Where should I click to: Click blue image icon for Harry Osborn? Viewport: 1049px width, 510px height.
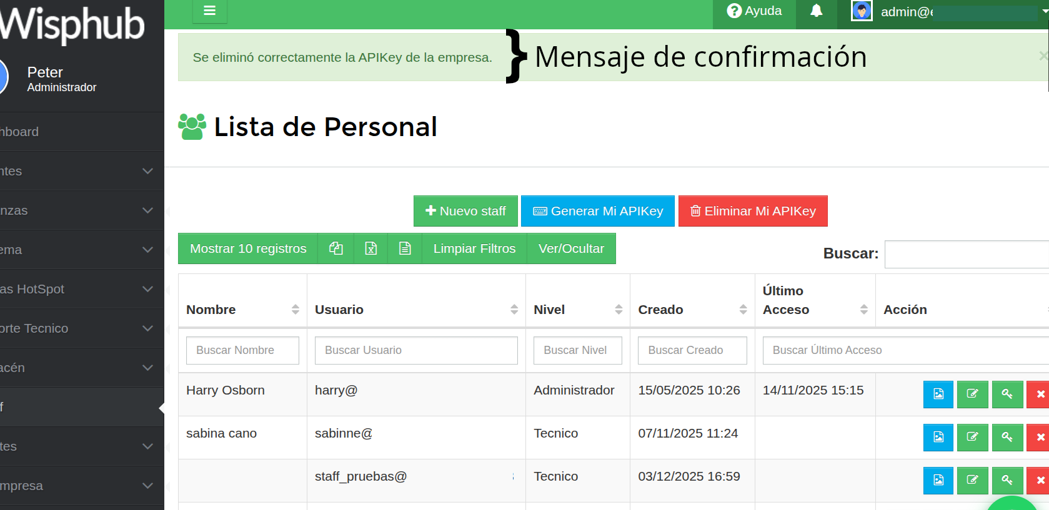click(938, 394)
